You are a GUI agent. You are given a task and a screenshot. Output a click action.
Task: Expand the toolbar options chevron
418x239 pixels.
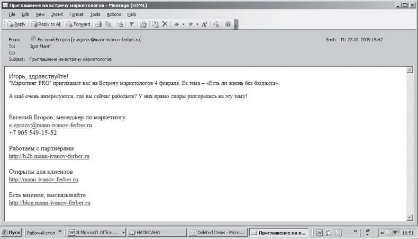tap(236, 24)
